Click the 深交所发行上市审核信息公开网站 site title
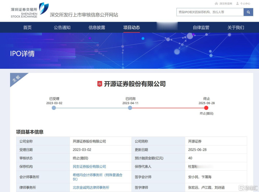 click(x=84, y=15)
